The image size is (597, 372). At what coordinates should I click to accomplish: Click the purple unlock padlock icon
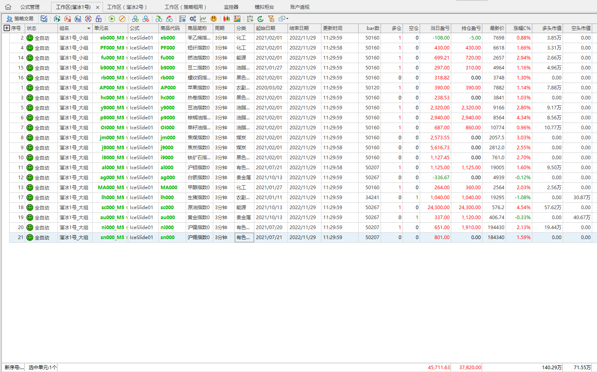point(99,19)
